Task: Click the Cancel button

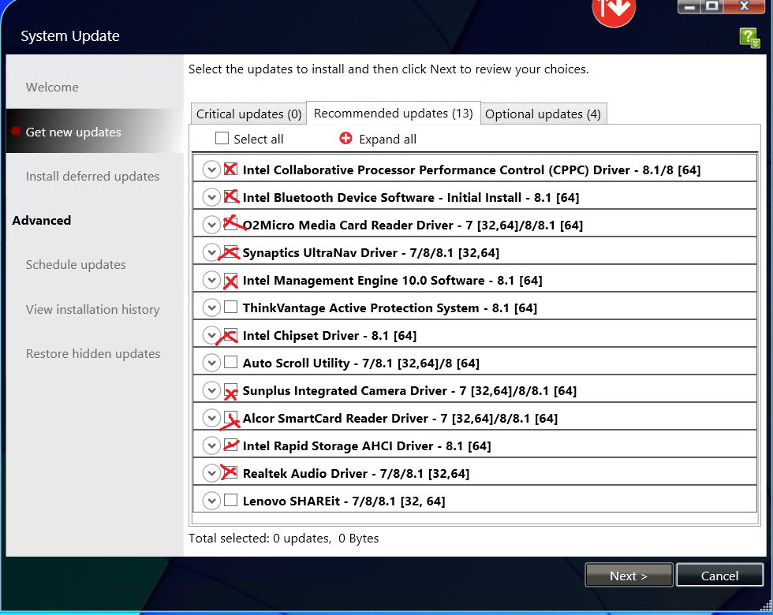Action: (719, 575)
